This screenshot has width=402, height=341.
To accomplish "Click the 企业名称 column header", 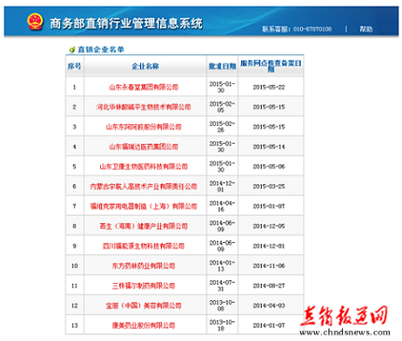I will (x=145, y=66).
